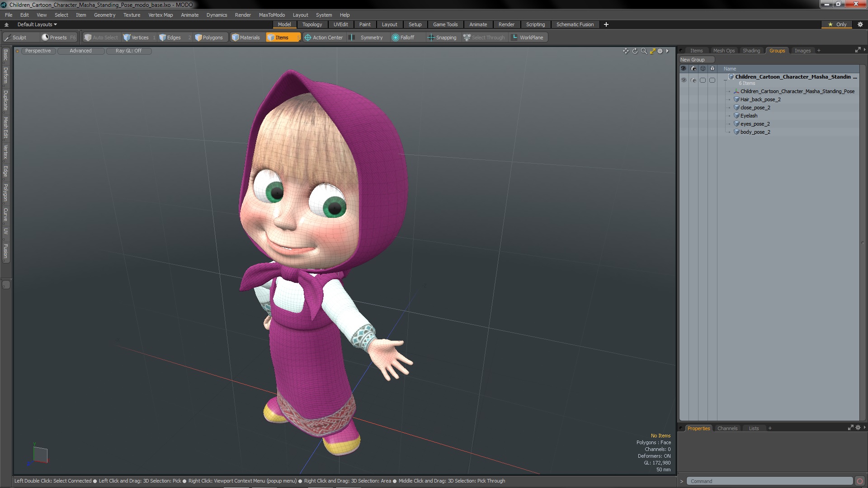Click the axis orientation gizmo in viewport

[39, 455]
